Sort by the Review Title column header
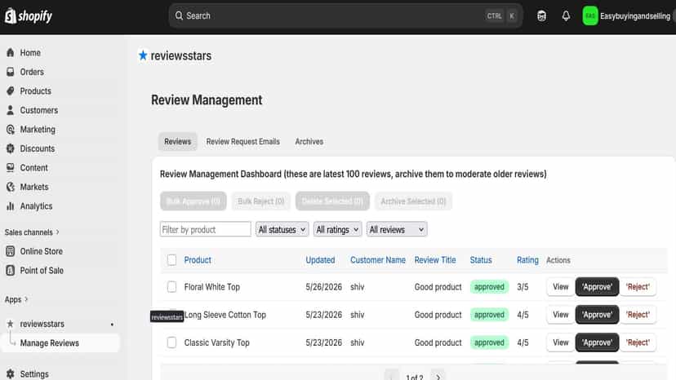Screen dimensions: 676x380 (435, 260)
